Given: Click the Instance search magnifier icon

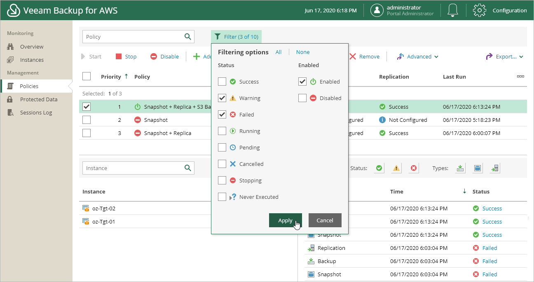Looking at the screenshot, I should point(188,168).
